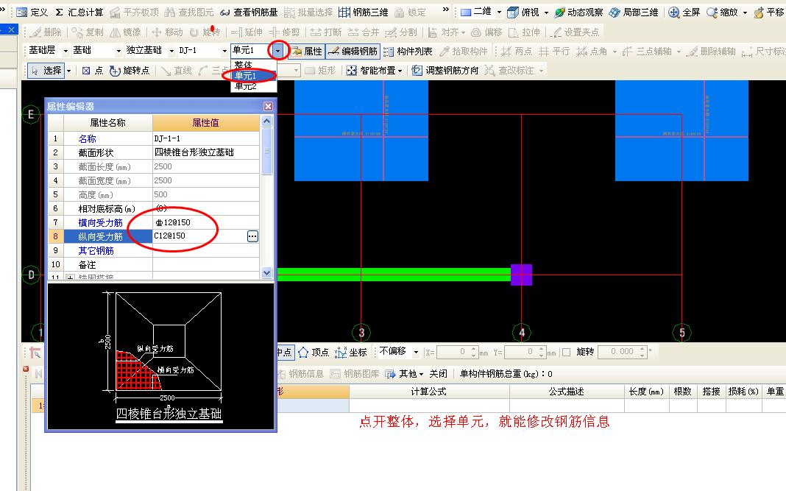
Task: Expand the 俯视 view dropdown arrow
Action: tap(546, 13)
